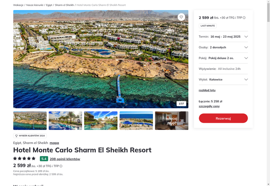The image size is (270, 186).
Task: Open więcej zdjęć photo thumbnail
Action: pyautogui.click(x=171, y=121)
